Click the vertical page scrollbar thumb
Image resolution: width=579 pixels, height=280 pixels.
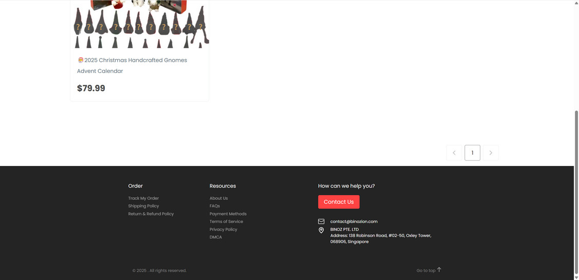[x=576, y=192]
